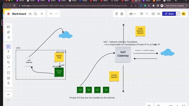Open Chrome extensions puzzle icon
The width and height of the screenshot is (189, 106).
tap(154, 6)
